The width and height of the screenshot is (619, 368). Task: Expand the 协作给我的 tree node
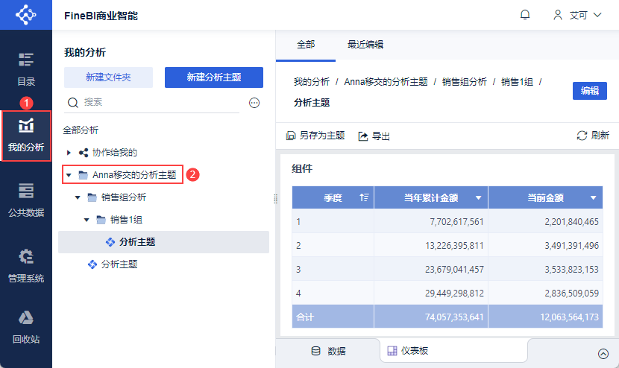[x=69, y=152]
